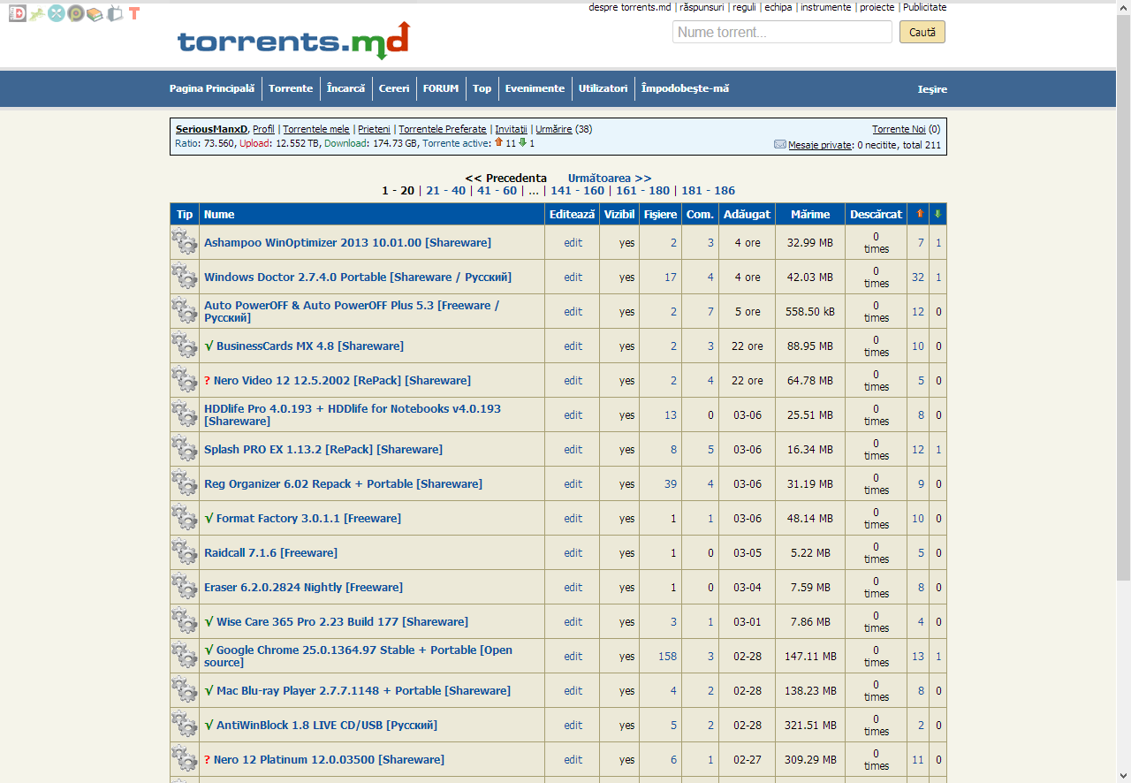Click category gear icon for HDDlife Pro

pyautogui.click(x=185, y=414)
